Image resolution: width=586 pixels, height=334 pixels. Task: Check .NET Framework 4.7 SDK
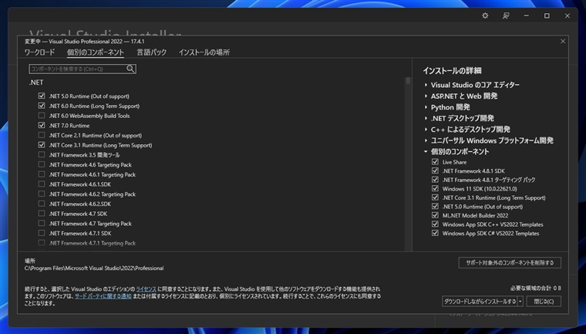pyautogui.click(x=42, y=213)
